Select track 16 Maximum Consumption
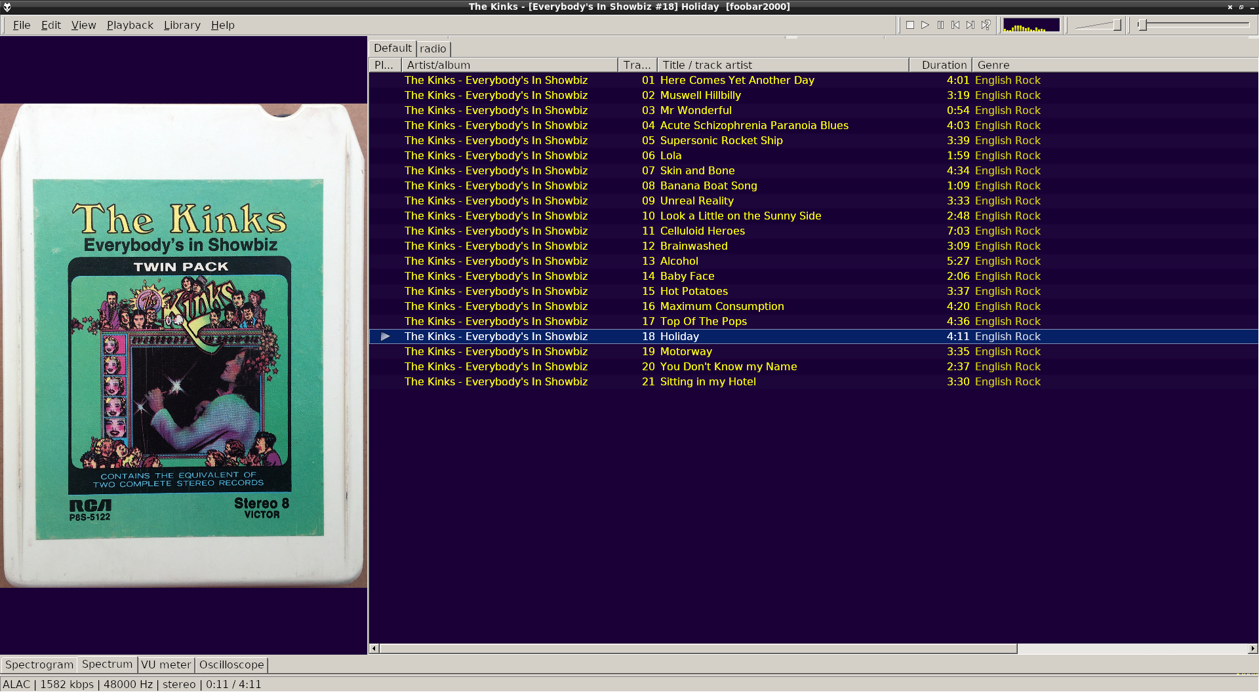The height and width of the screenshot is (692, 1259). [x=813, y=306]
